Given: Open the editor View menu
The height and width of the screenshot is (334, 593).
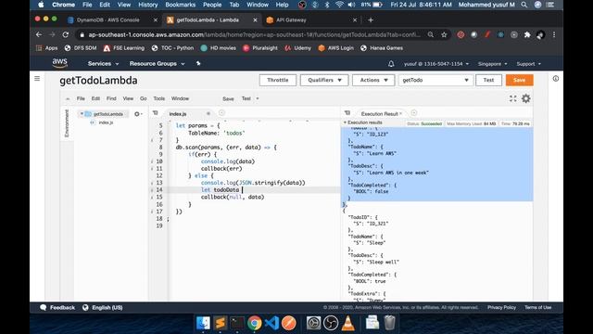Looking at the screenshot, I should pos(128,98).
